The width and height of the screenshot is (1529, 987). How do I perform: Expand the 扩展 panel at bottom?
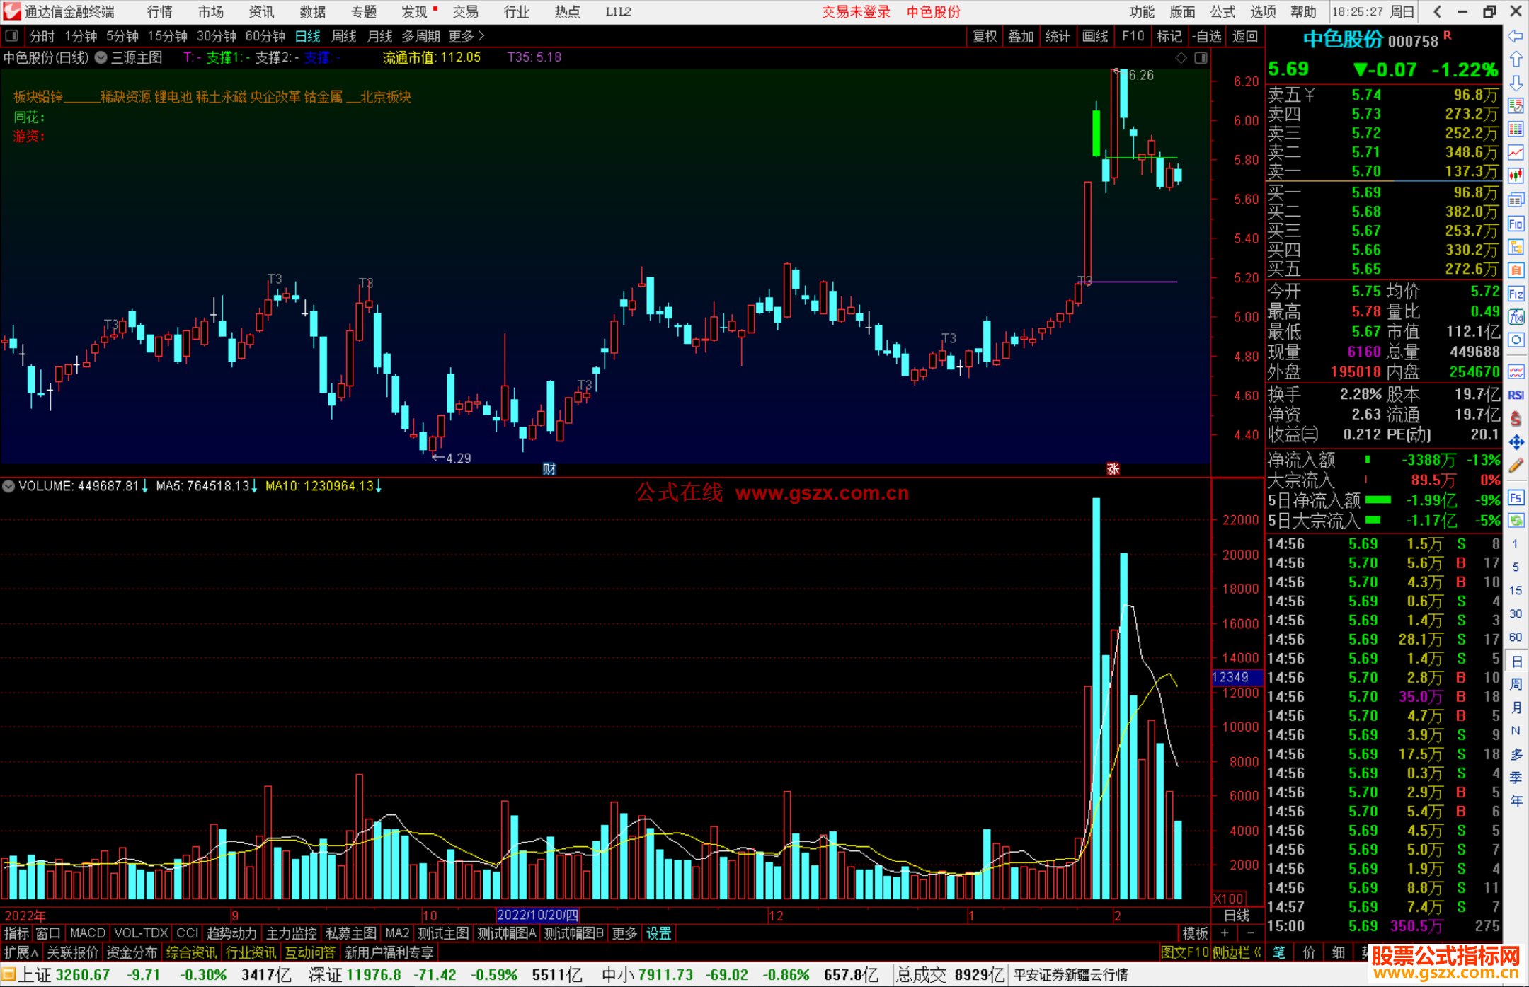pyautogui.click(x=21, y=952)
